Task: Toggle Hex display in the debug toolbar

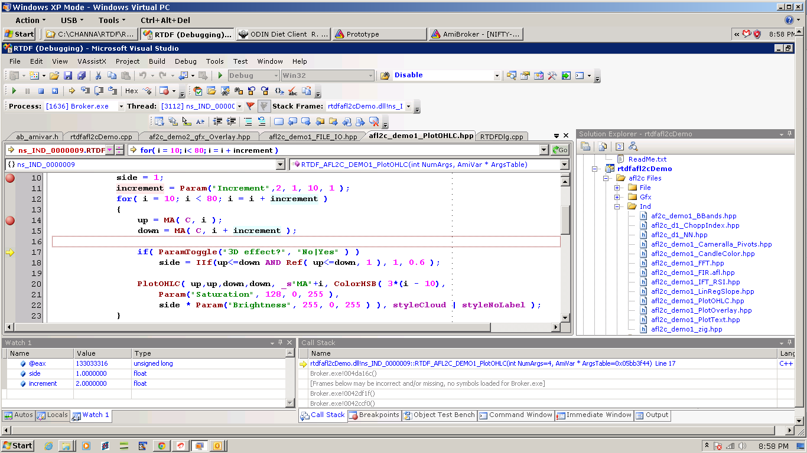Action: click(x=131, y=91)
